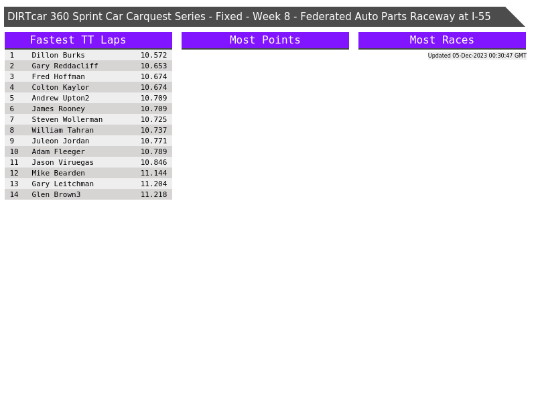Select driver Dillon Burks
This screenshot has width=536, height=402.
point(58,55)
